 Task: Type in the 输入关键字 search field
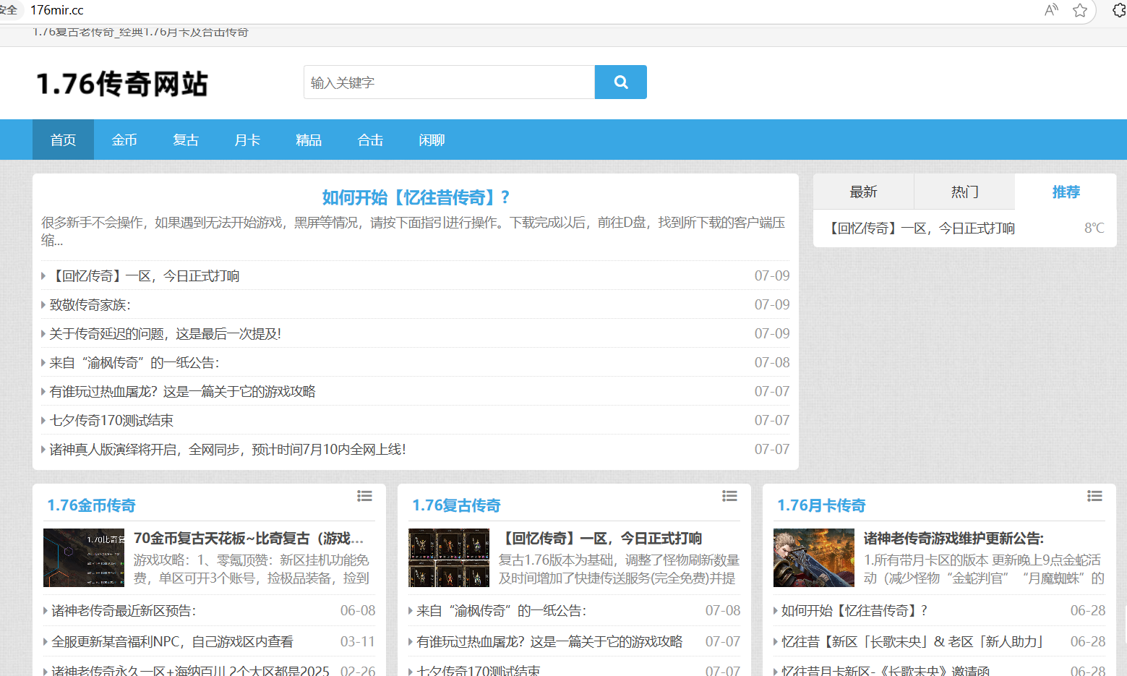click(x=449, y=82)
